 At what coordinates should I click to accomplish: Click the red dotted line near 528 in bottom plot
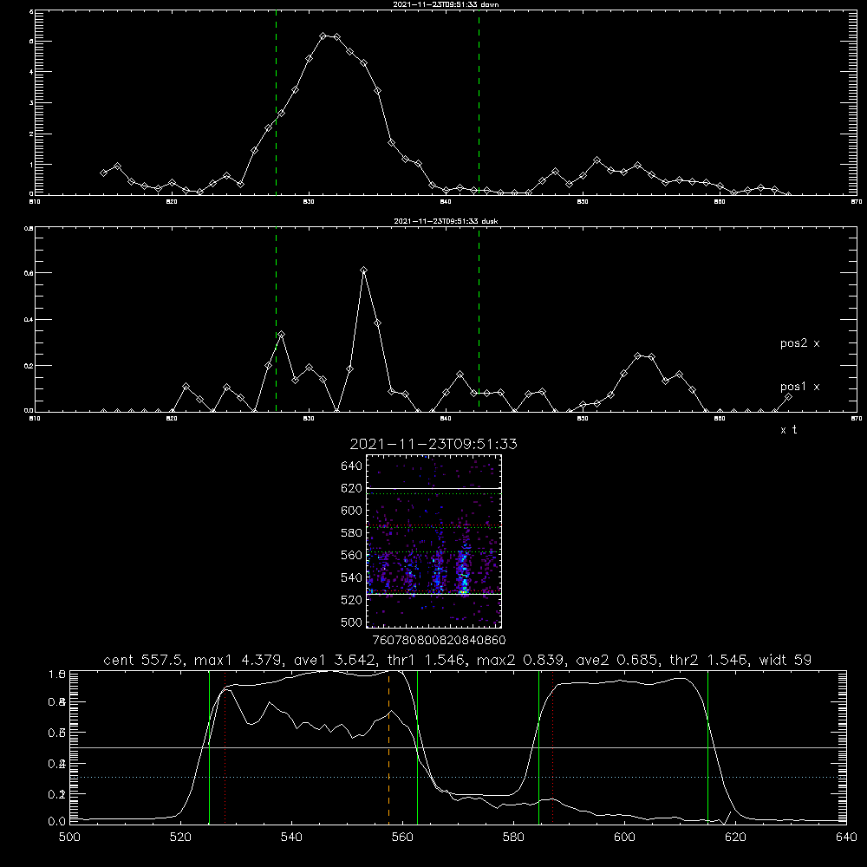click(225, 746)
